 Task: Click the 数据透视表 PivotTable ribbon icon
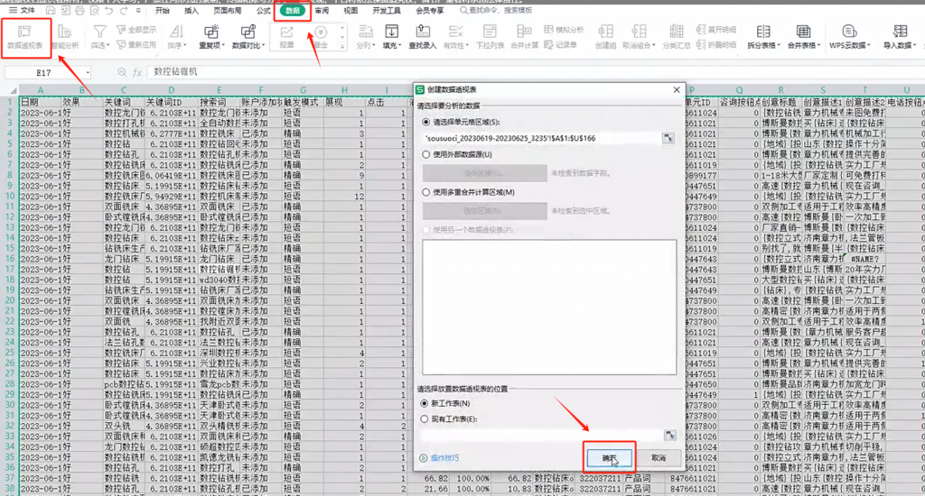24,32
